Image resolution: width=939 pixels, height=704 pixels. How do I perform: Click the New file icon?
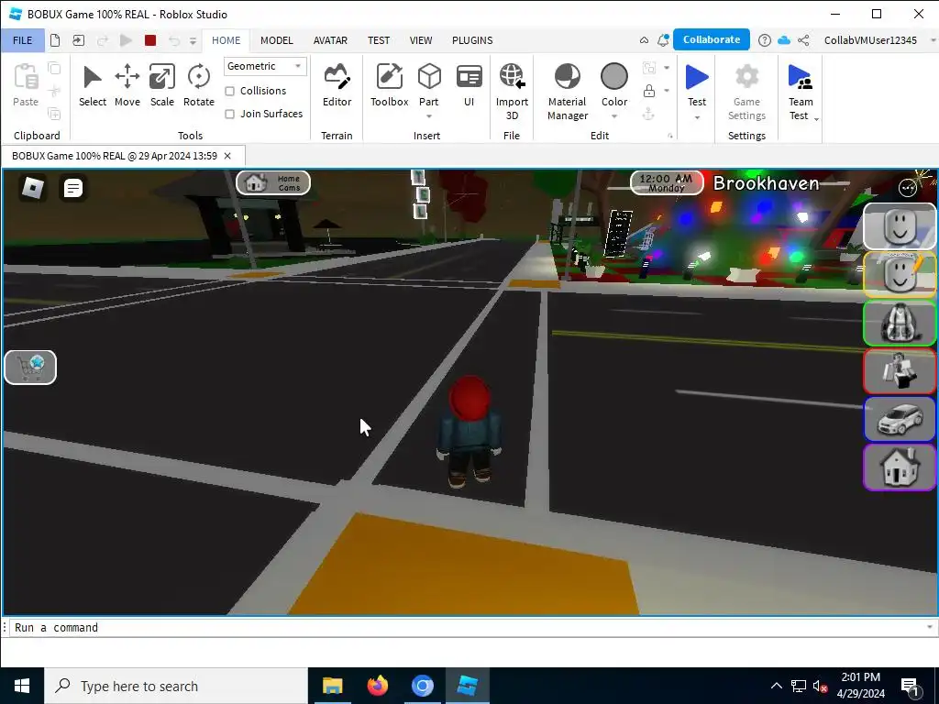click(x=55, y=40)
